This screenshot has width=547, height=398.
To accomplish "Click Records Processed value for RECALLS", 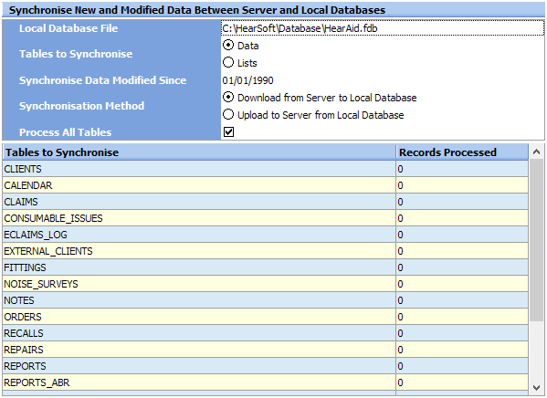I will (462, 333).
